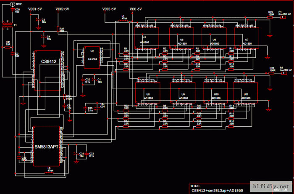The image size is (294, 194).
Task: Select the U6 AD1860 DAC chip
Action: 214,38
